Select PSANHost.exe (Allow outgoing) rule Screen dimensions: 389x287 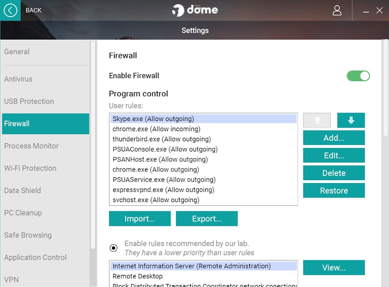203,159
